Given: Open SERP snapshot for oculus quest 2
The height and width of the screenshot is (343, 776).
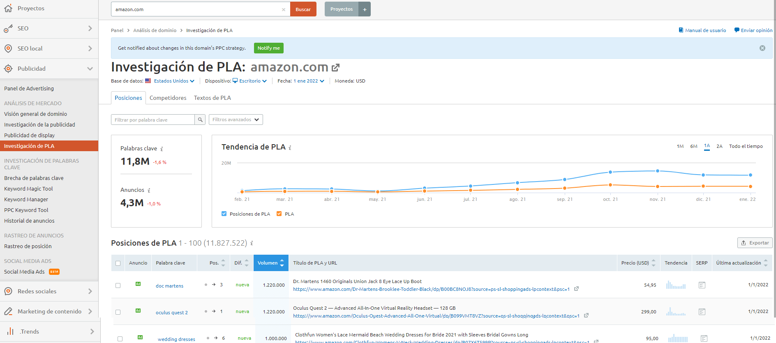Looking at the screenshot, I should (702, 312).
